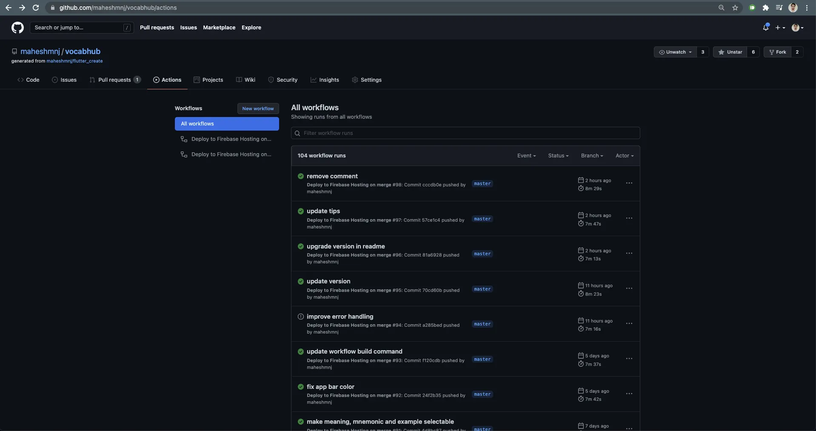Click the New workflow button
Screen dimensions: 816x431
(x=258, y=108)
